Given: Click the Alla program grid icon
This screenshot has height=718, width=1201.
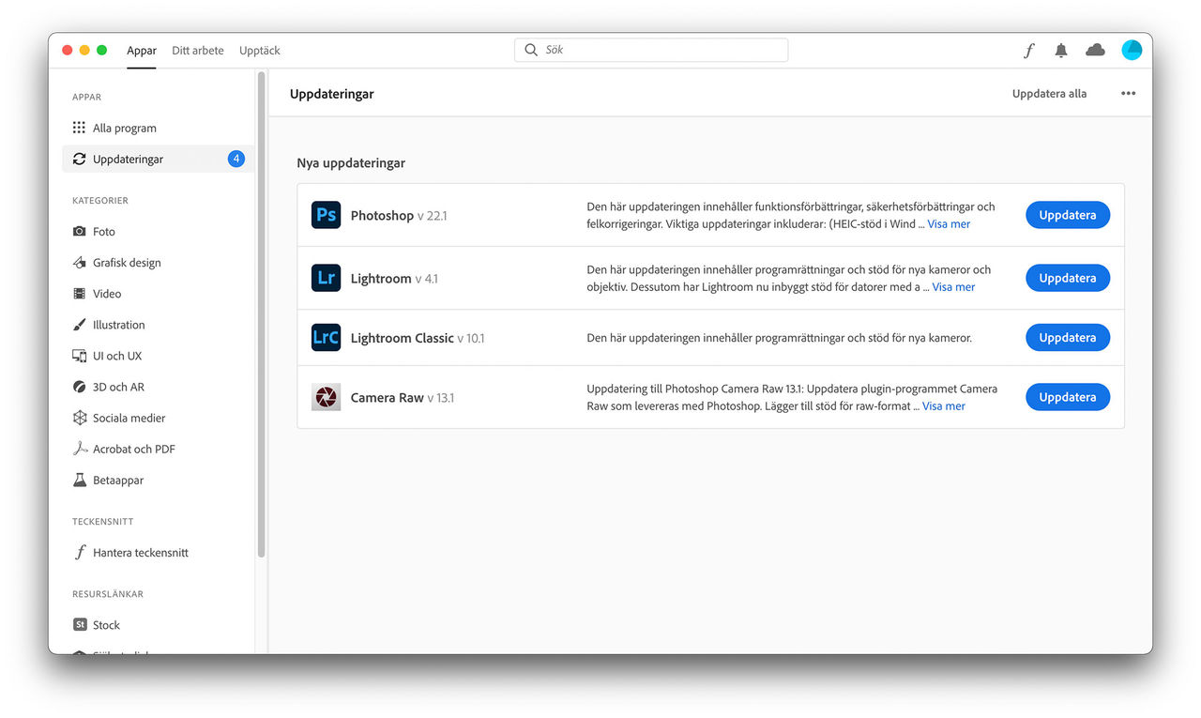Looking at the screenshot, I should 79,128.
